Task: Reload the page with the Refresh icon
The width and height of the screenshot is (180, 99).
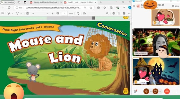Action: click(x=9, y=8)
